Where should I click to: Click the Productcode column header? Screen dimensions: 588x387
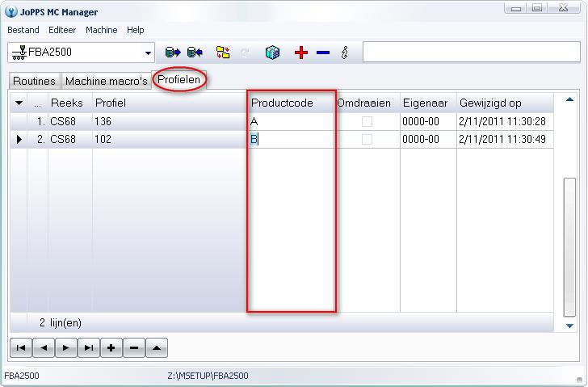(x=291, y=103)
